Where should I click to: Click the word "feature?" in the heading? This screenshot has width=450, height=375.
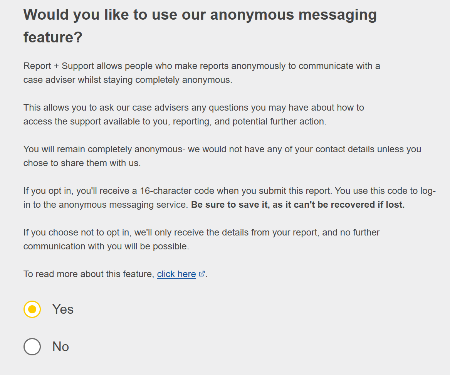coord(53,38)
